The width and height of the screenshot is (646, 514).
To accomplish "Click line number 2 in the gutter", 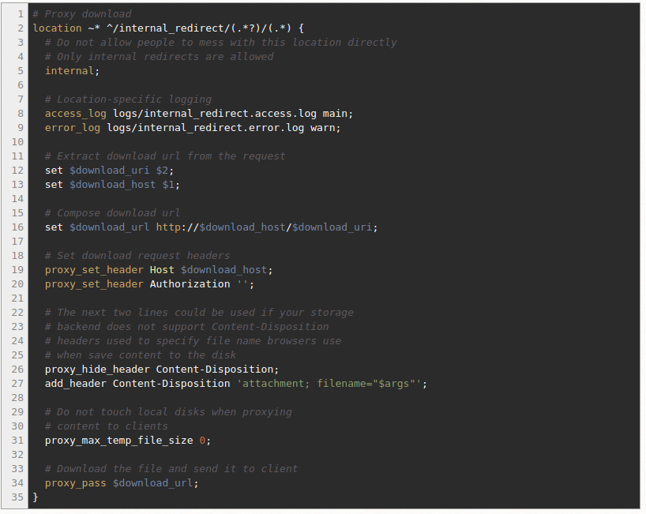I will click(x=21, y=28).
